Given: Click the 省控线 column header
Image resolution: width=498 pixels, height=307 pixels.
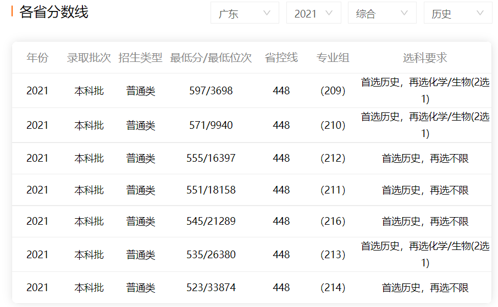Looking at the screenshot, I should click(x=281, y=58).
